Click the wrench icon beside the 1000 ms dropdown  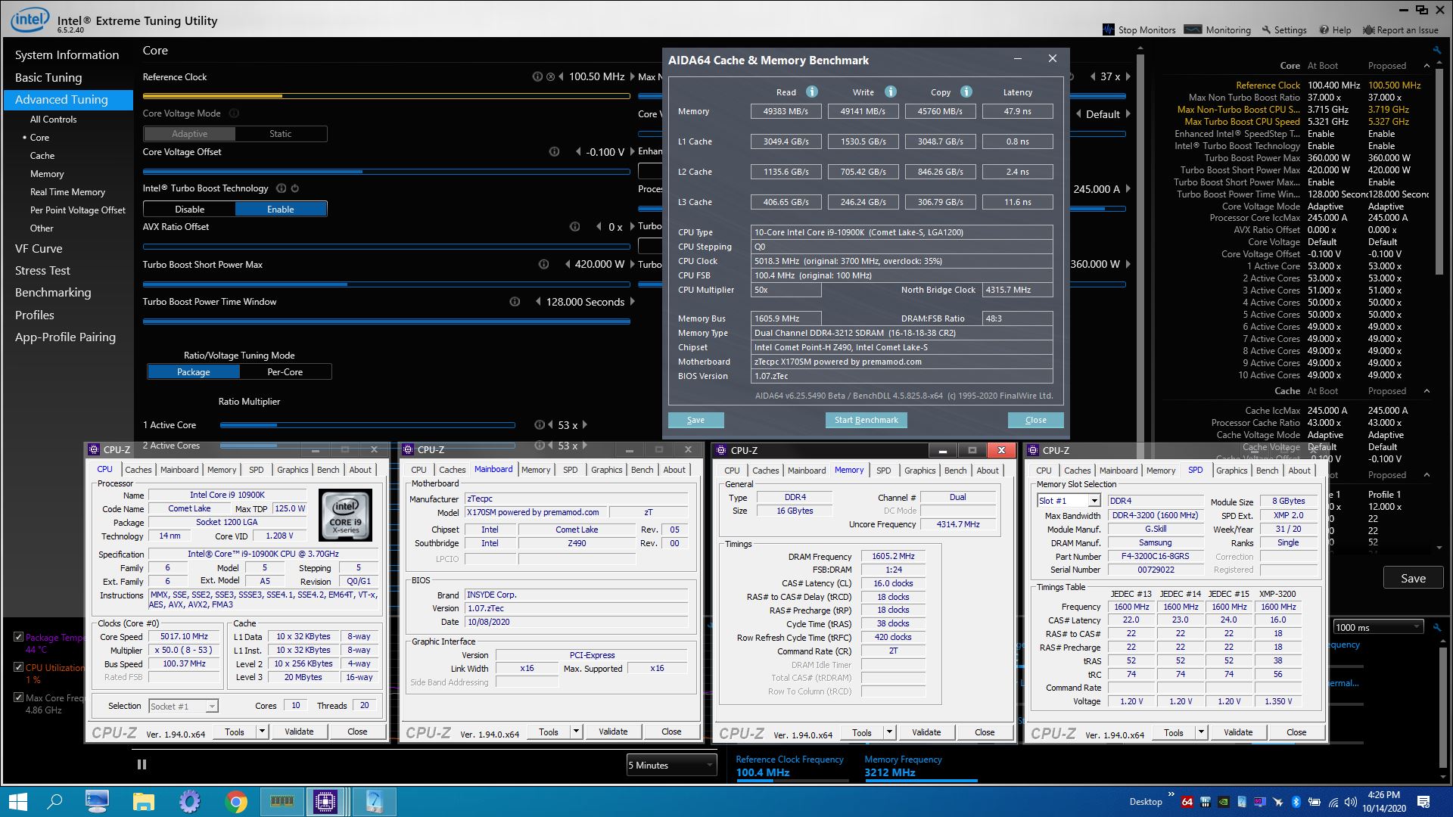[x=1437, y=626]
